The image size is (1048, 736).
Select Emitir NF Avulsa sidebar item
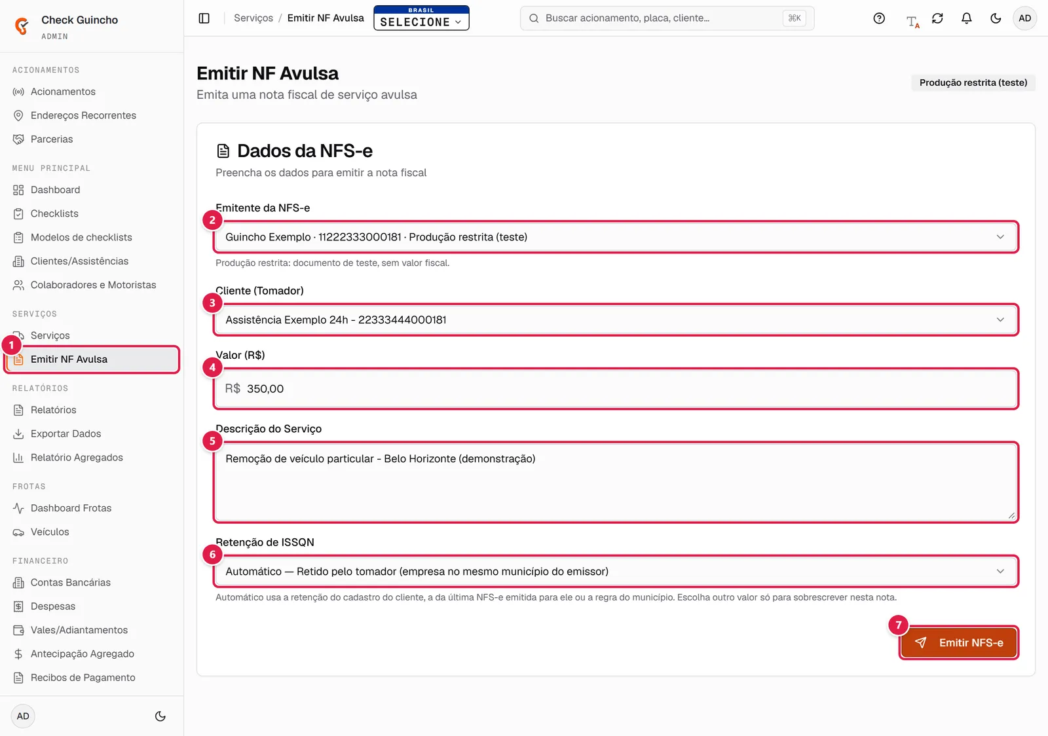[x=92, y=359]
